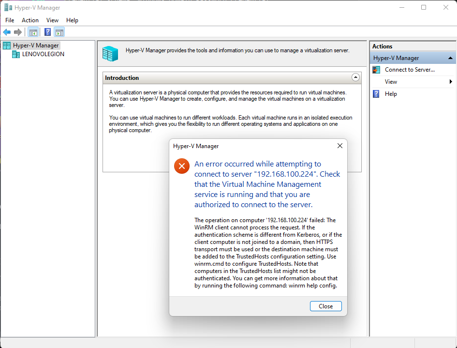Screen dimensions: 457x348
Task: Open the File menu
Action: click(10, 20)
